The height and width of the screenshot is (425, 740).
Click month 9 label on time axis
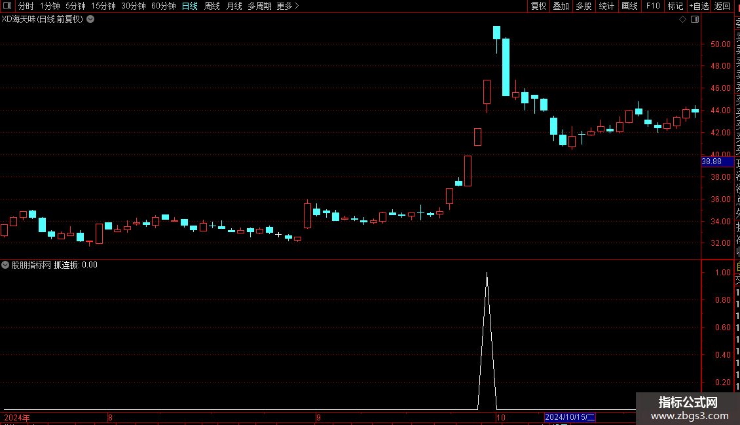coord(318,417)
